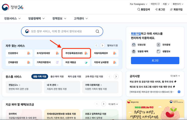Open the 가족·다문화지원 card
The width and height of the screenshot is (187, 120).
(100, 87)
